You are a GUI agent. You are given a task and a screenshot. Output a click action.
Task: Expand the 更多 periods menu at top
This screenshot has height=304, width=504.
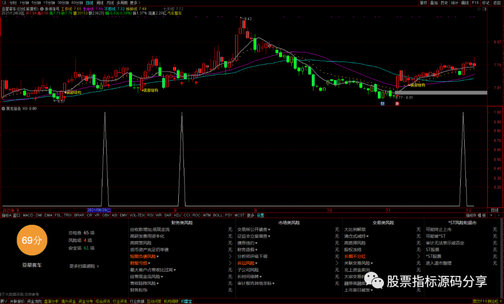135,3
